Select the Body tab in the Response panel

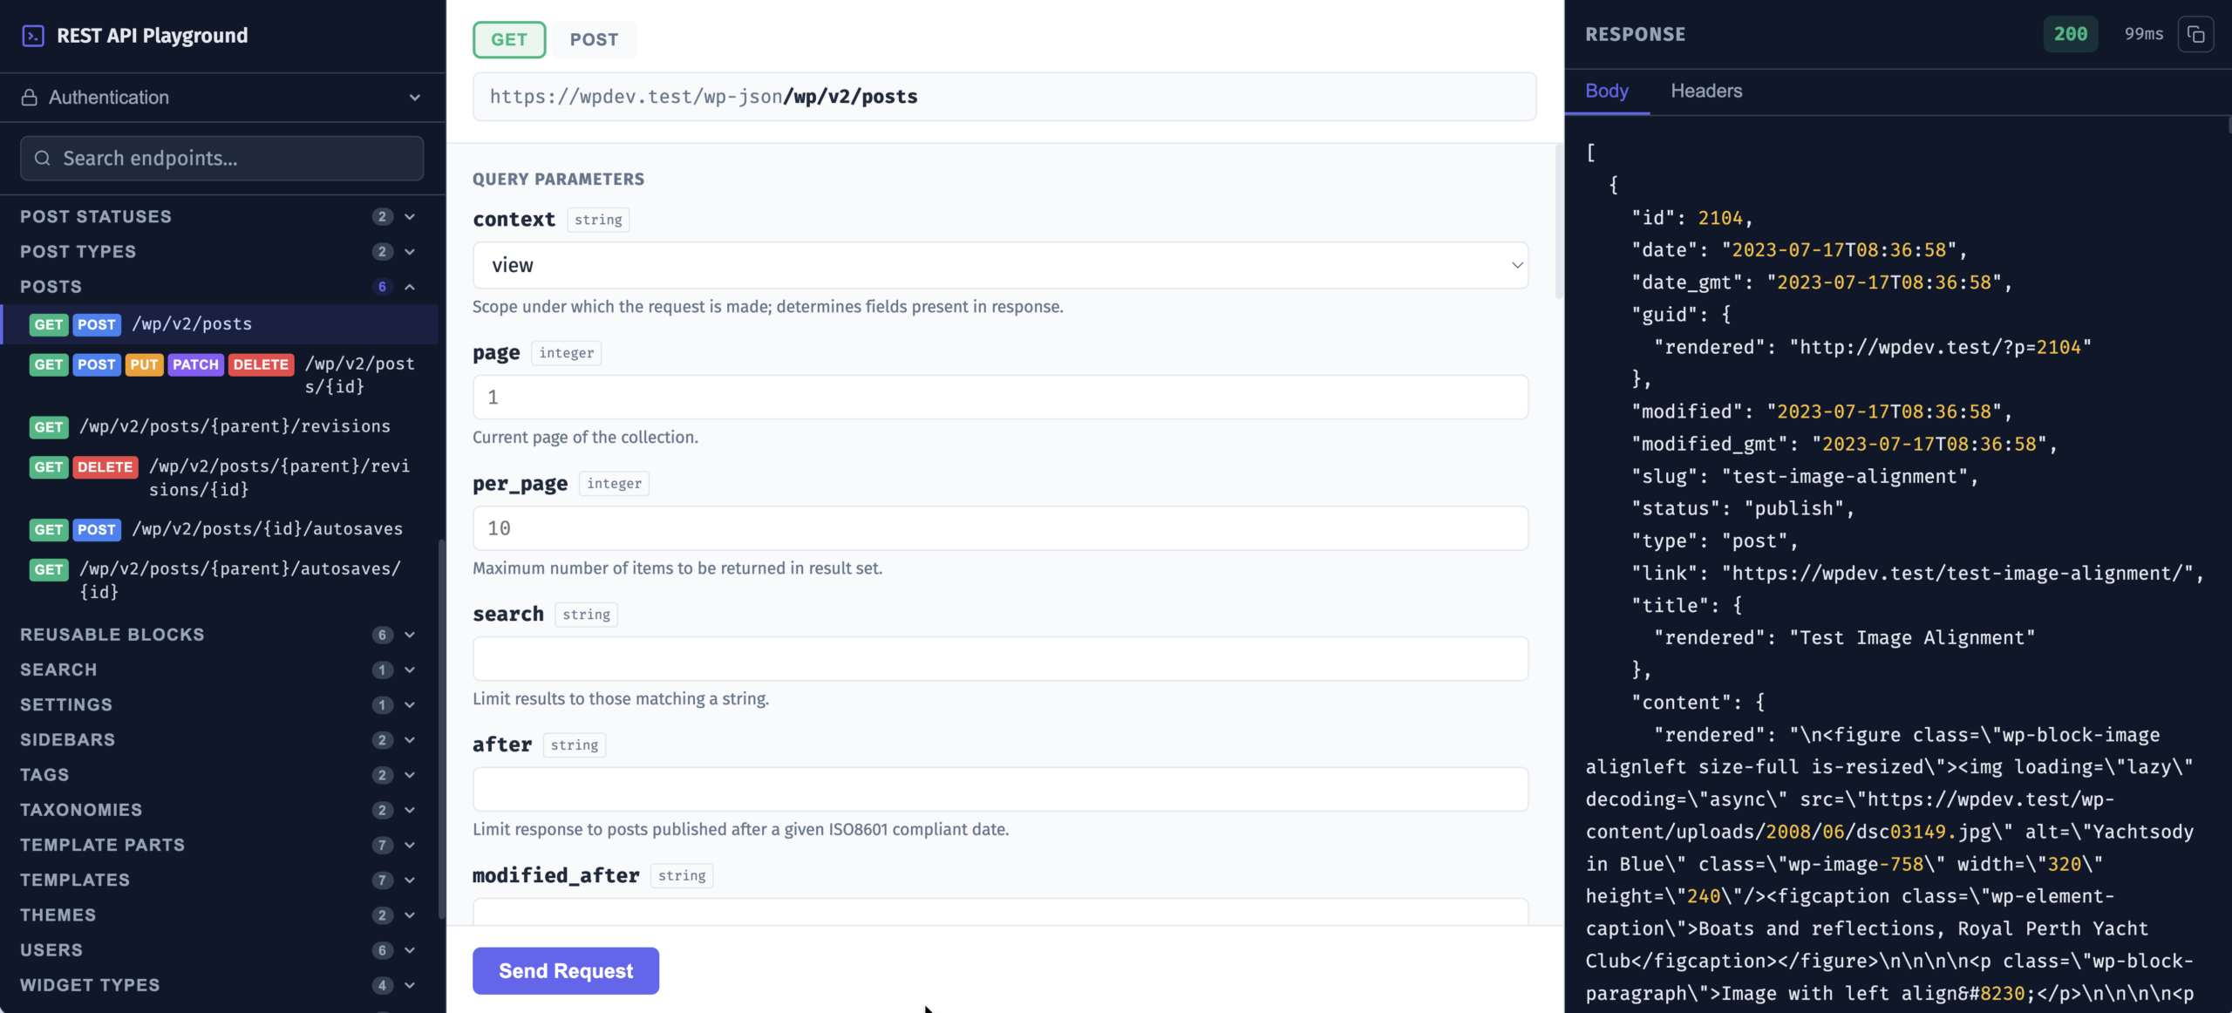click(1606, 91)
